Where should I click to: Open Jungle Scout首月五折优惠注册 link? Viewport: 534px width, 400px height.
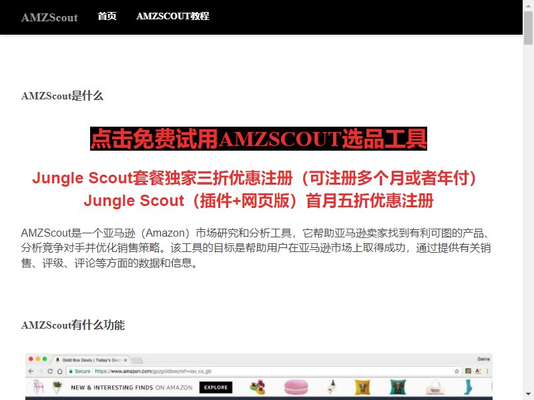click(x=258, y=201)
